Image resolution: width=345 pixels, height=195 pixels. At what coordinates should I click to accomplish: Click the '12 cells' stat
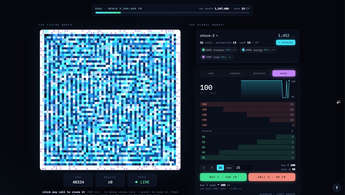[206, 43]
